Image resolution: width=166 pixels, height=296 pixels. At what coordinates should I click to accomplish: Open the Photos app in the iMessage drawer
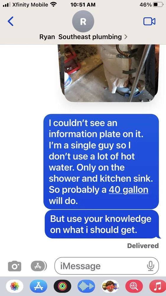pos(15,286)
